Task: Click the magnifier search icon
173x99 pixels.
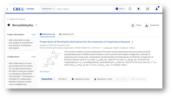Action: pos(130,9)
